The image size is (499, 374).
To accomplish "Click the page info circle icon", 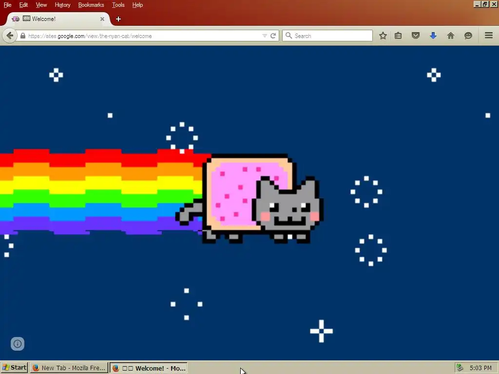I will point(18,344).
